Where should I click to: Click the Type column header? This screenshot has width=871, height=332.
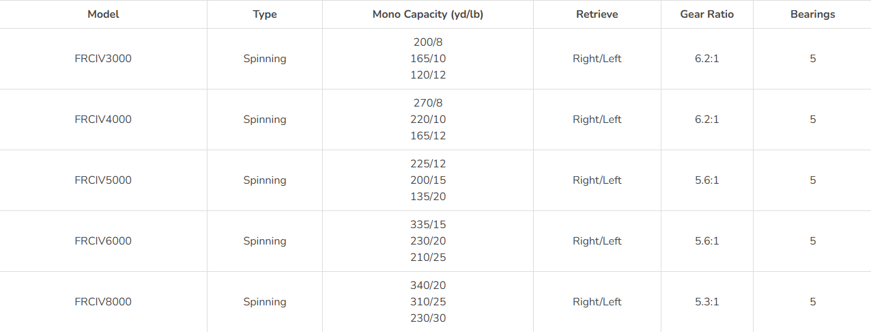coord(265,14)
